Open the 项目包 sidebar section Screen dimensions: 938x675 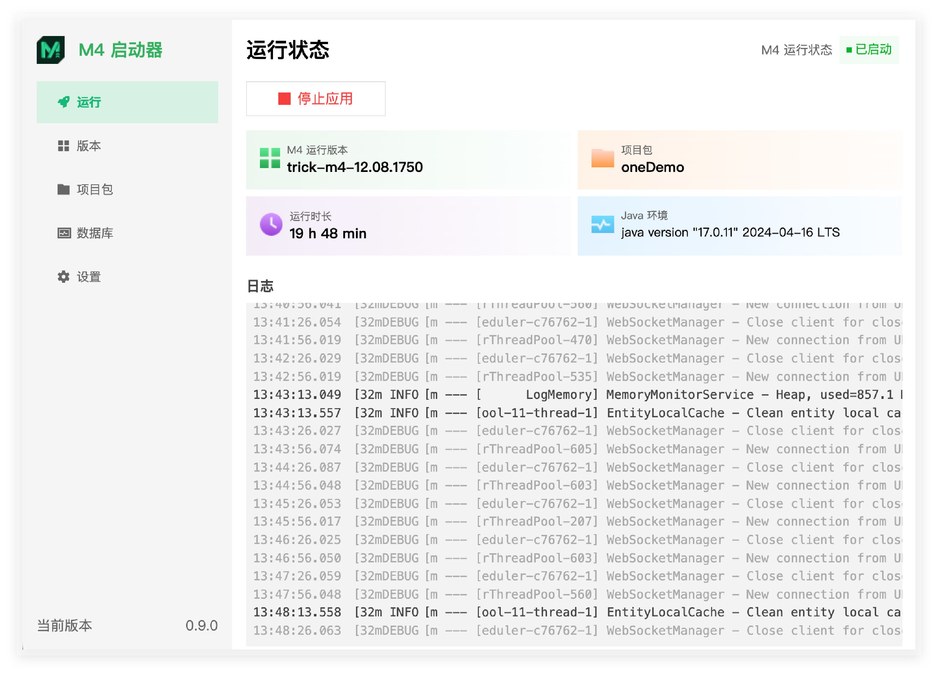click(x=94, y=189)
